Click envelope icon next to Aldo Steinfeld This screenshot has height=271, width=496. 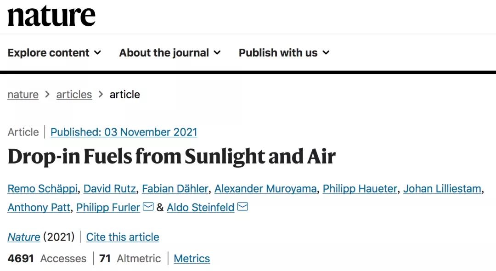[x=242, y=207]
